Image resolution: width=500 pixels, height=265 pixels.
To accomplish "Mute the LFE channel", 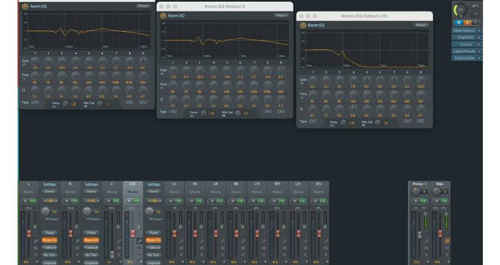I will [128, 201].
